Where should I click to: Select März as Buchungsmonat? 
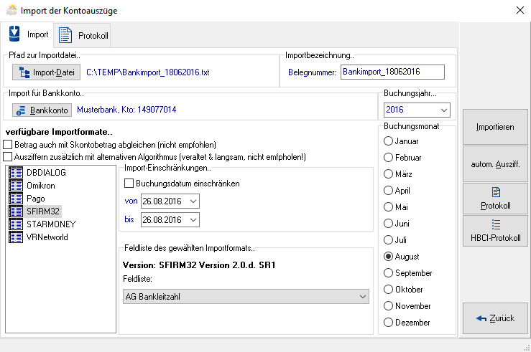[388, 174]
